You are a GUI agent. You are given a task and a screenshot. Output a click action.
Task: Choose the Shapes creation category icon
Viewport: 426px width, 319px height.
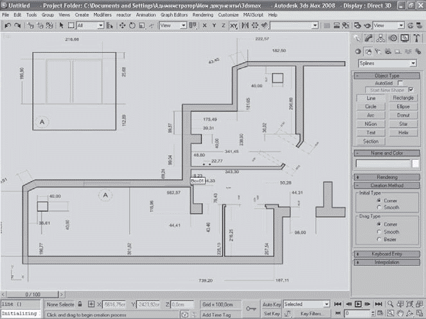click(x=368, y=51)
